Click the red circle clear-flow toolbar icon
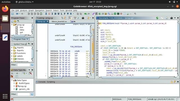Image resolution: width=180 pixels, height=101 pixels. click(49, 14)
